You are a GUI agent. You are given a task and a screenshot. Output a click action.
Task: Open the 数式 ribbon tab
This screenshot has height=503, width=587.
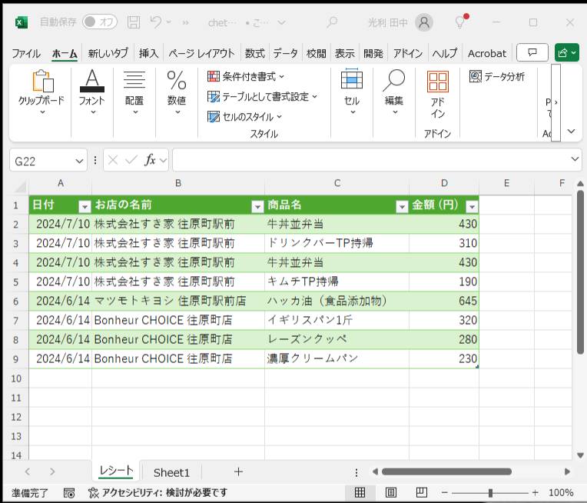[255, 54]
